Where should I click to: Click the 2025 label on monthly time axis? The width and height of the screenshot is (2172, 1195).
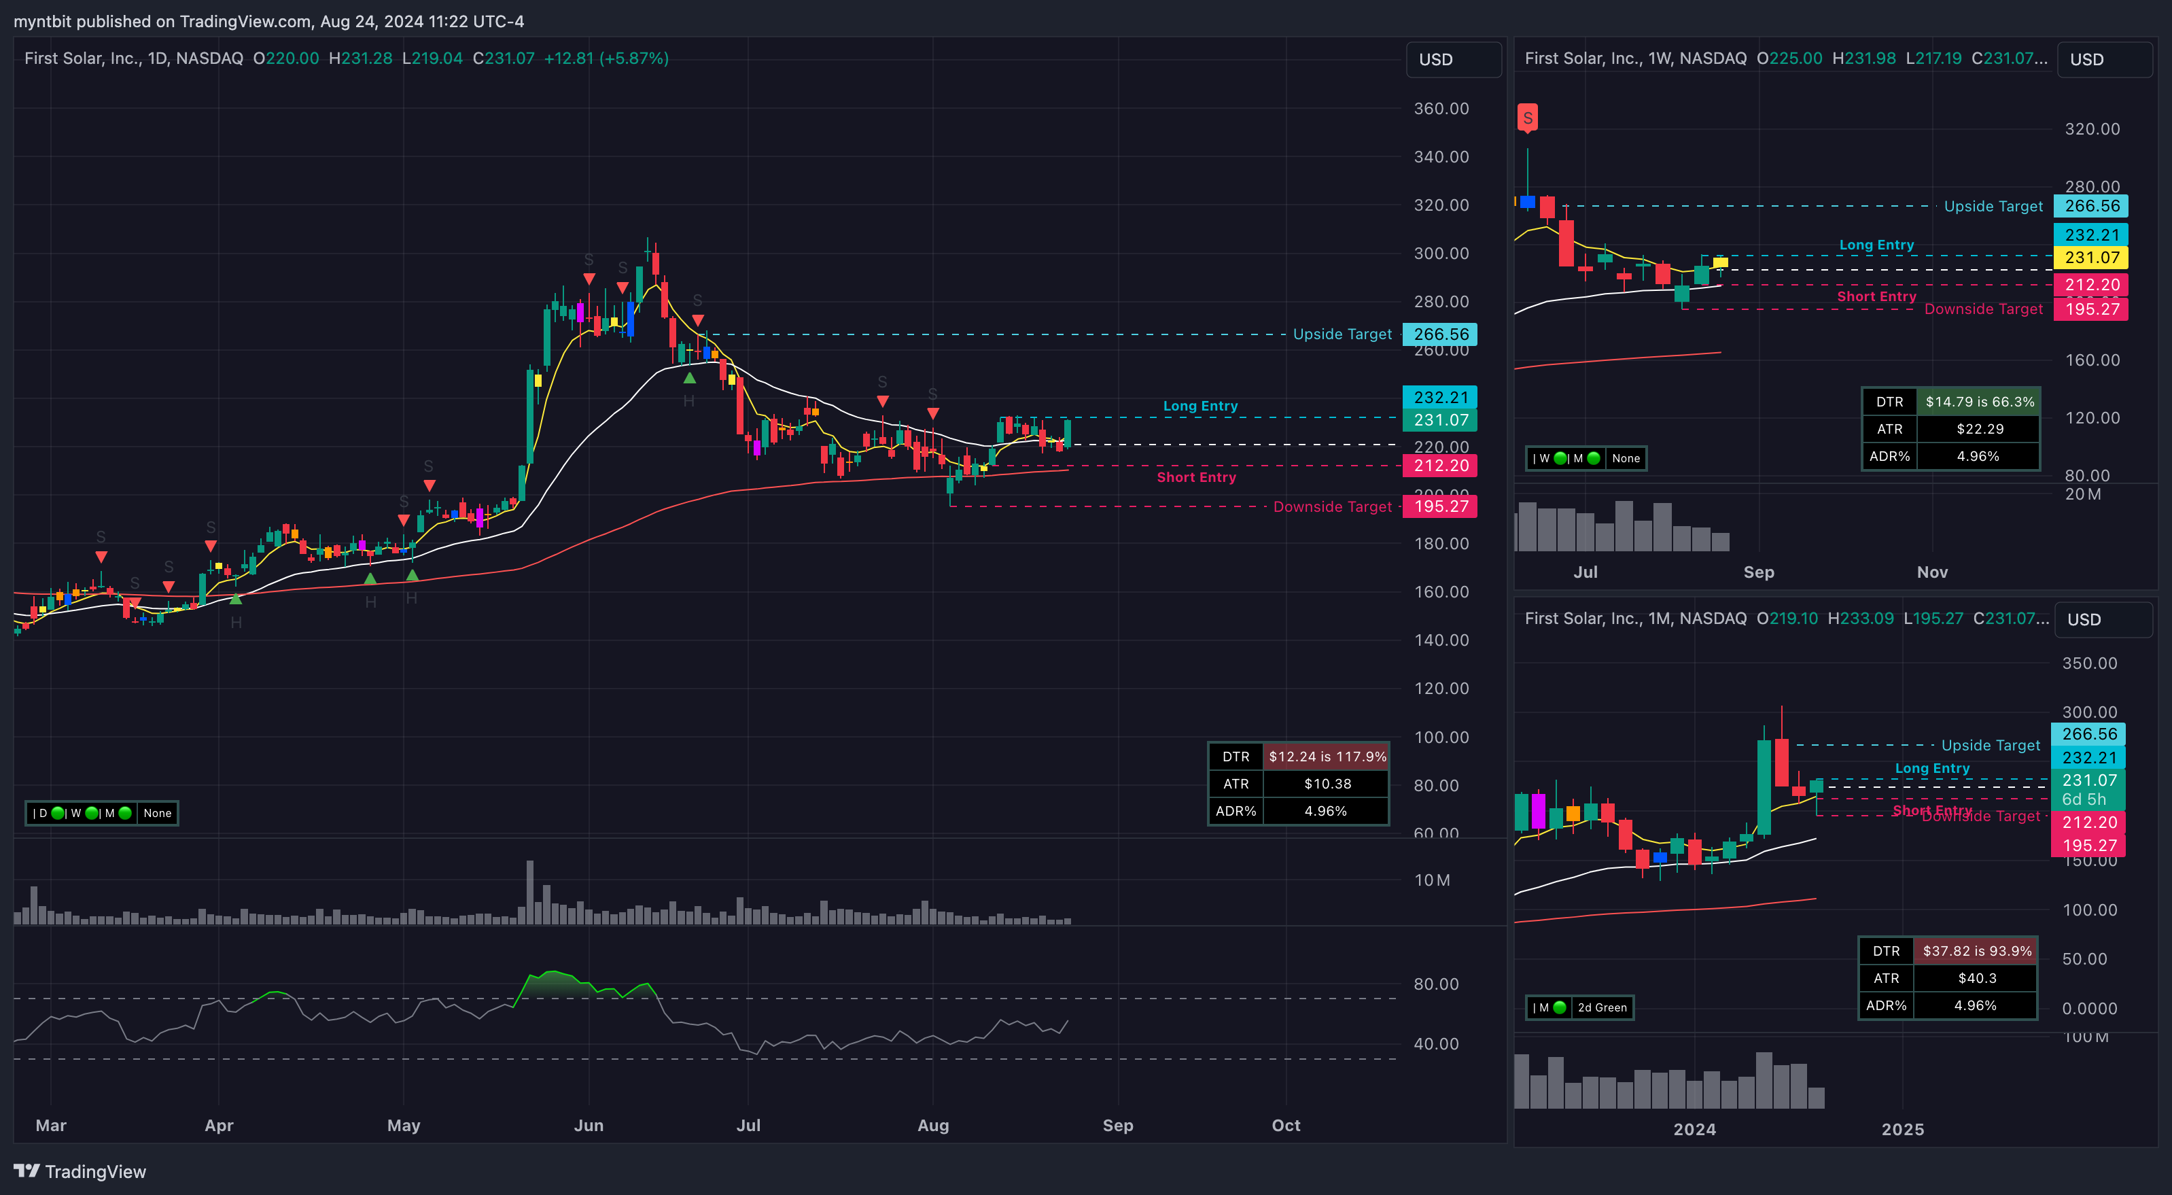(1902, 1129)
